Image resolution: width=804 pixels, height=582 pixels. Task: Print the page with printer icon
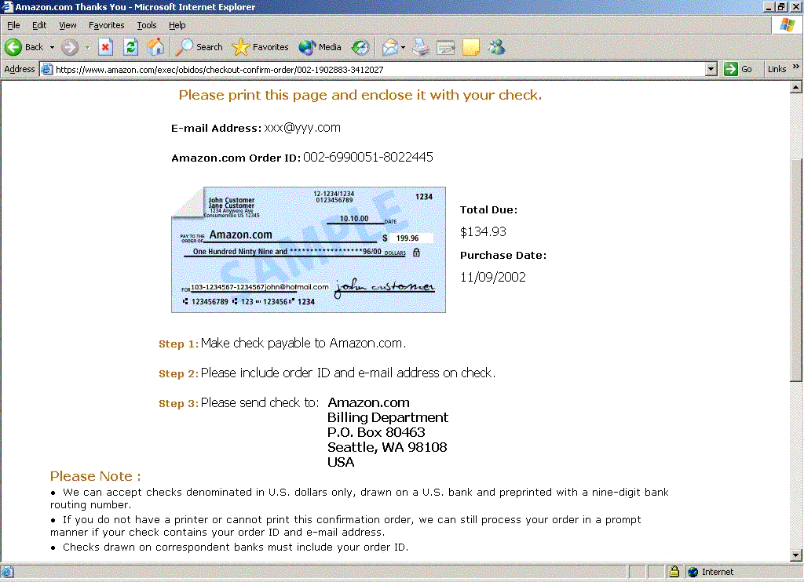422,47
